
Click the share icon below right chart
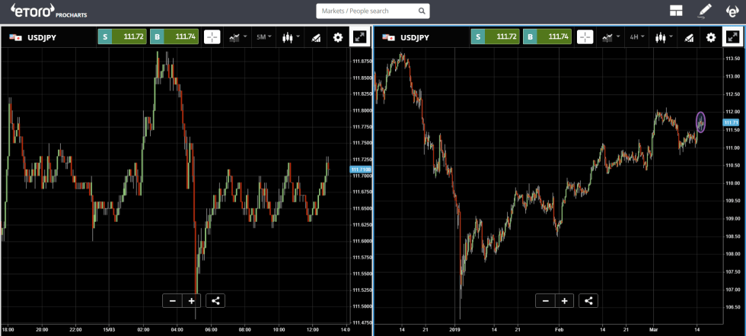click(x=588, y=300)
